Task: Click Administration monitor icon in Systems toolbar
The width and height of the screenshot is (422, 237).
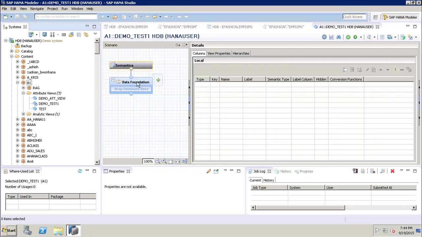Action: point(45,35)
